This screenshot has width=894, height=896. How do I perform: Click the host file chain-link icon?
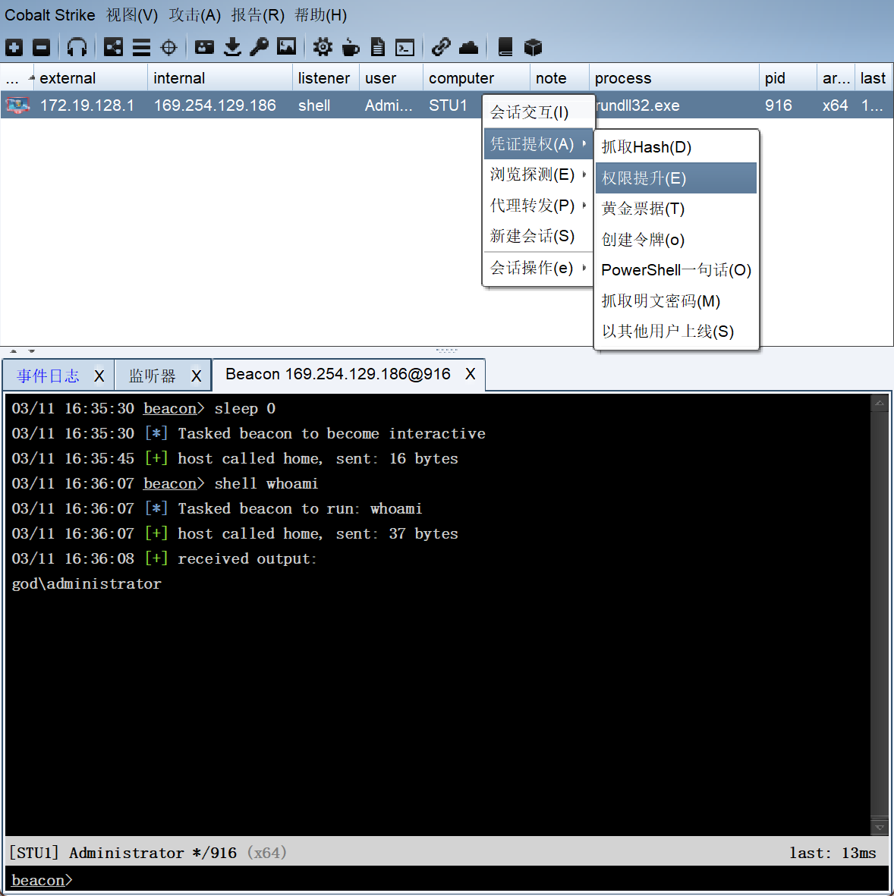click(441, 48)
